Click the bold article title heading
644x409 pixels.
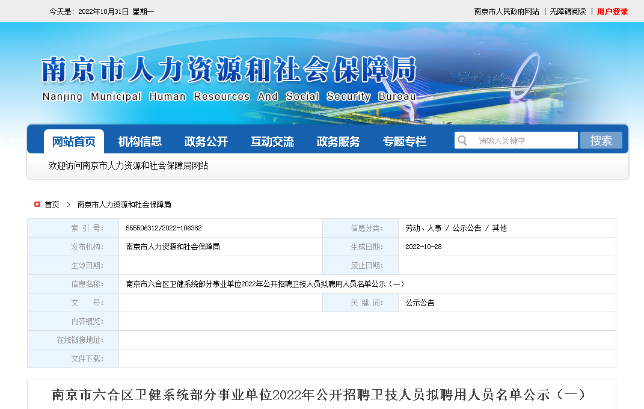click(319, 395)
